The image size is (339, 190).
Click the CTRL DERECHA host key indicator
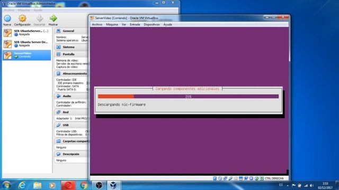[x=274, y=178]
